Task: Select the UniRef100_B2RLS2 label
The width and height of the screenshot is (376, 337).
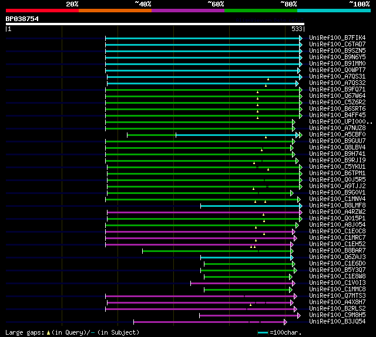Action: tap(337, 309)
